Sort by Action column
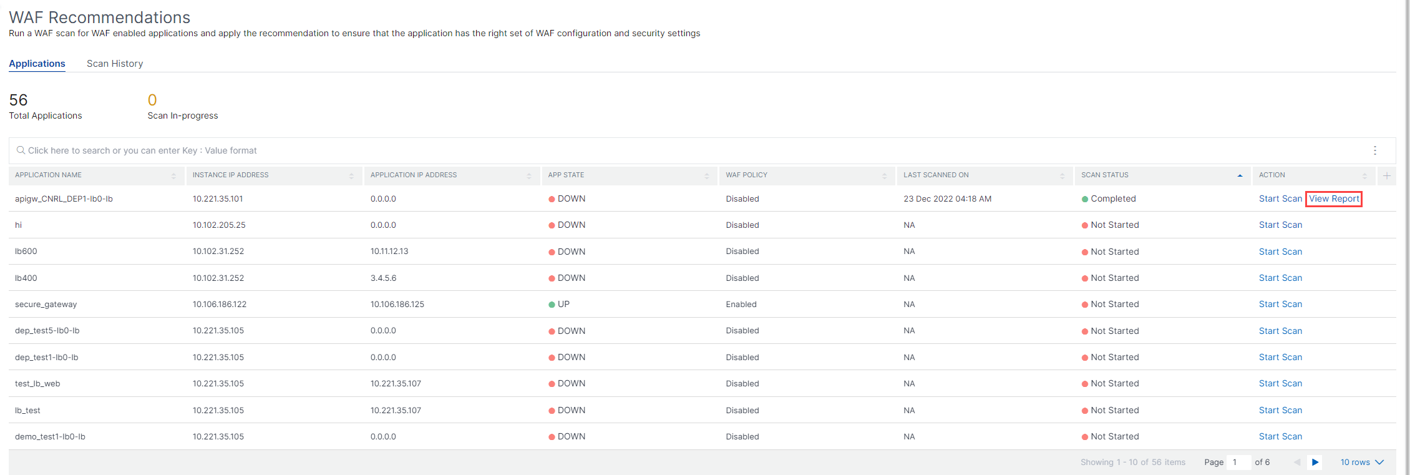 click(x=1364, y=176)
